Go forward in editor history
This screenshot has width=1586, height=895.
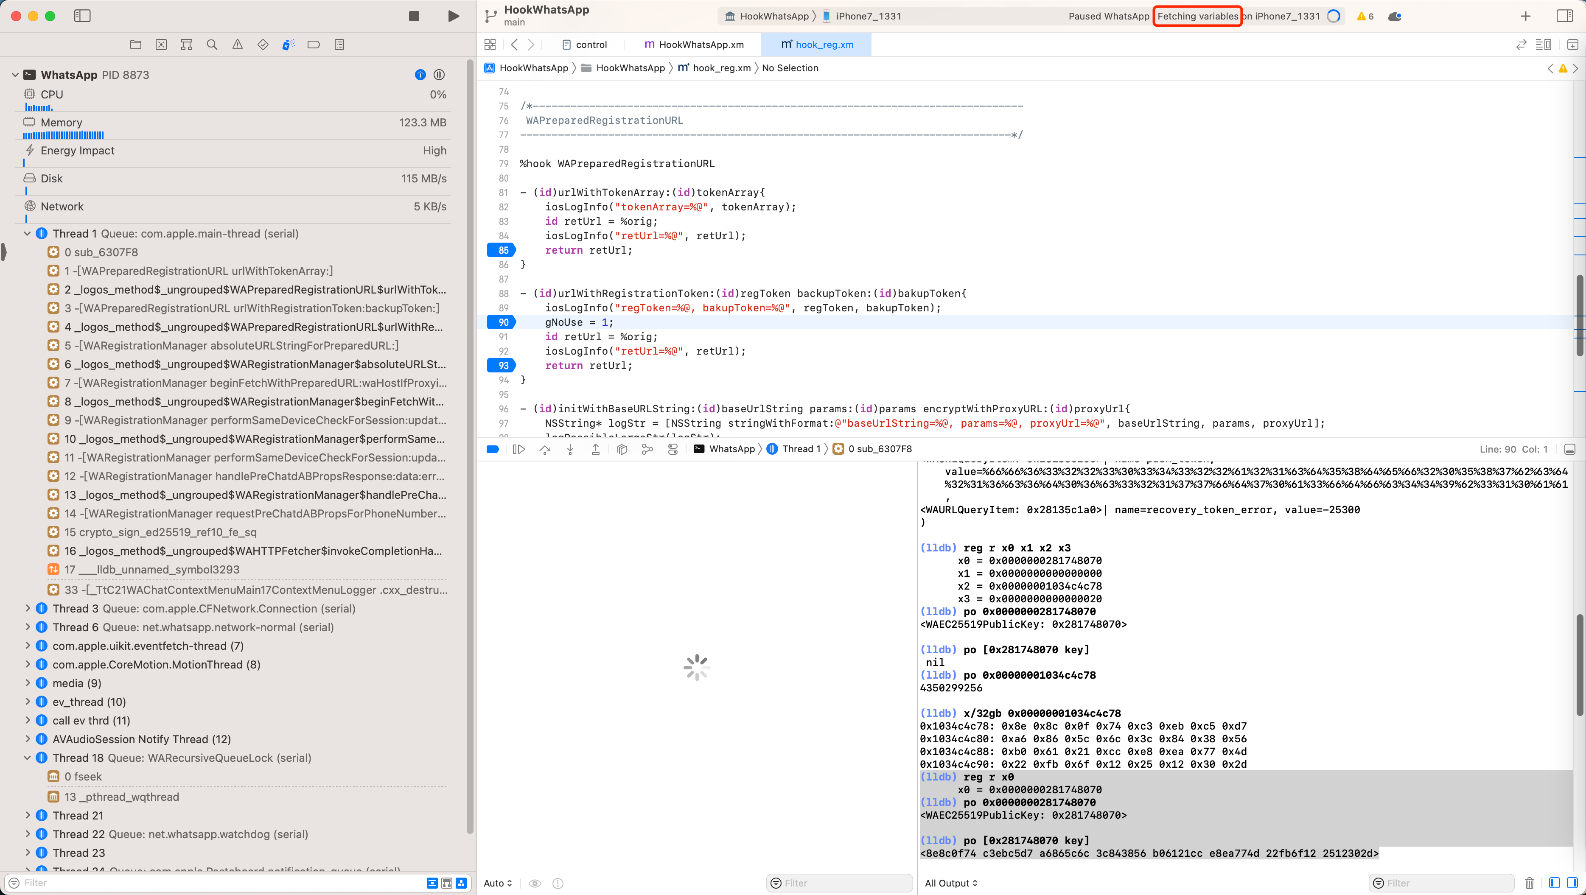(x=531, y=44)
